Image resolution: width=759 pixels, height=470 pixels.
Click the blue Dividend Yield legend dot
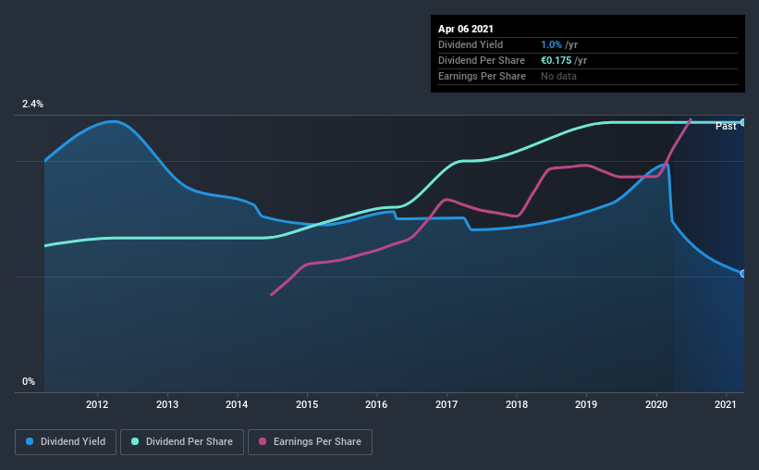coord(30,441)
